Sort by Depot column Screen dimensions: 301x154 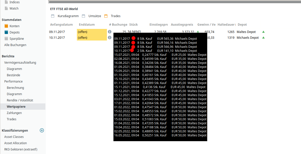[x=242, y=24]
